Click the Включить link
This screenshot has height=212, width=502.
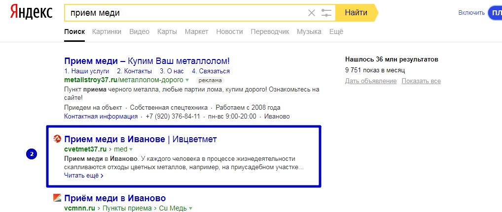tap(471, 13)
